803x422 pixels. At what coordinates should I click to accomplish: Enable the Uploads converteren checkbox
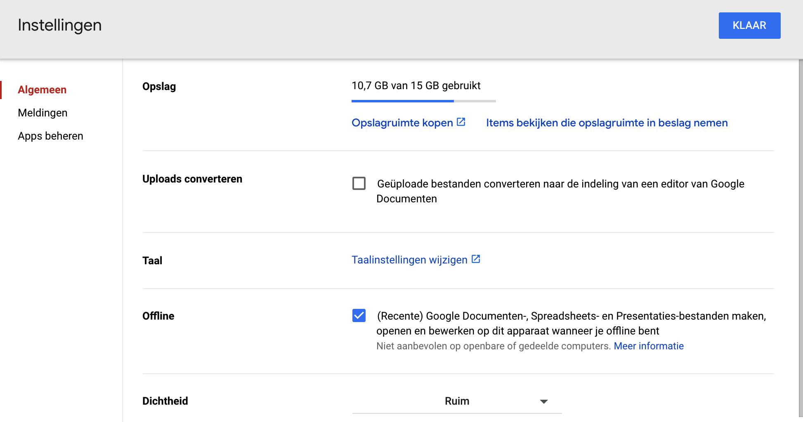click(x=359, y=183)
